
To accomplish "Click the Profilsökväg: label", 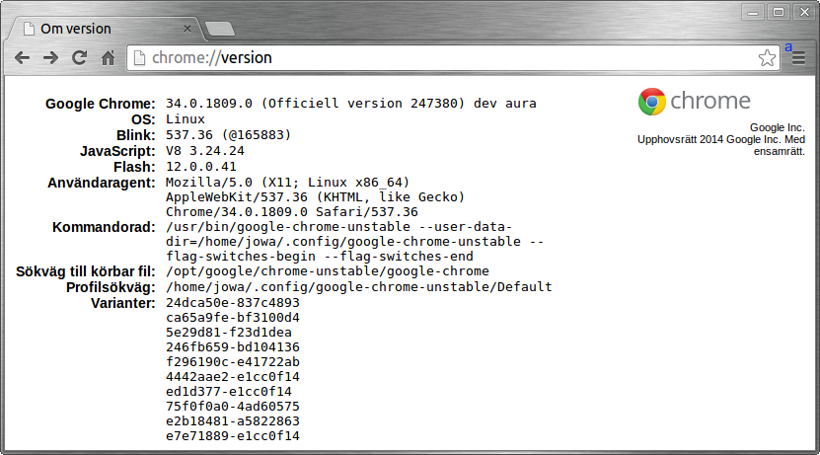I will 111,287.
